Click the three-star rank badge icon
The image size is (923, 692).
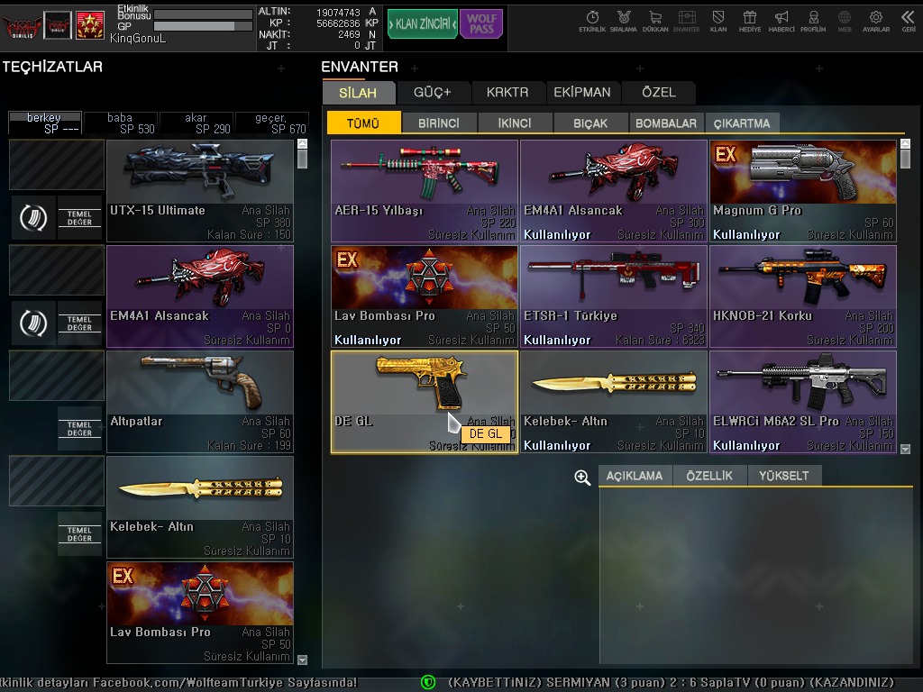[x=89, y=26]
